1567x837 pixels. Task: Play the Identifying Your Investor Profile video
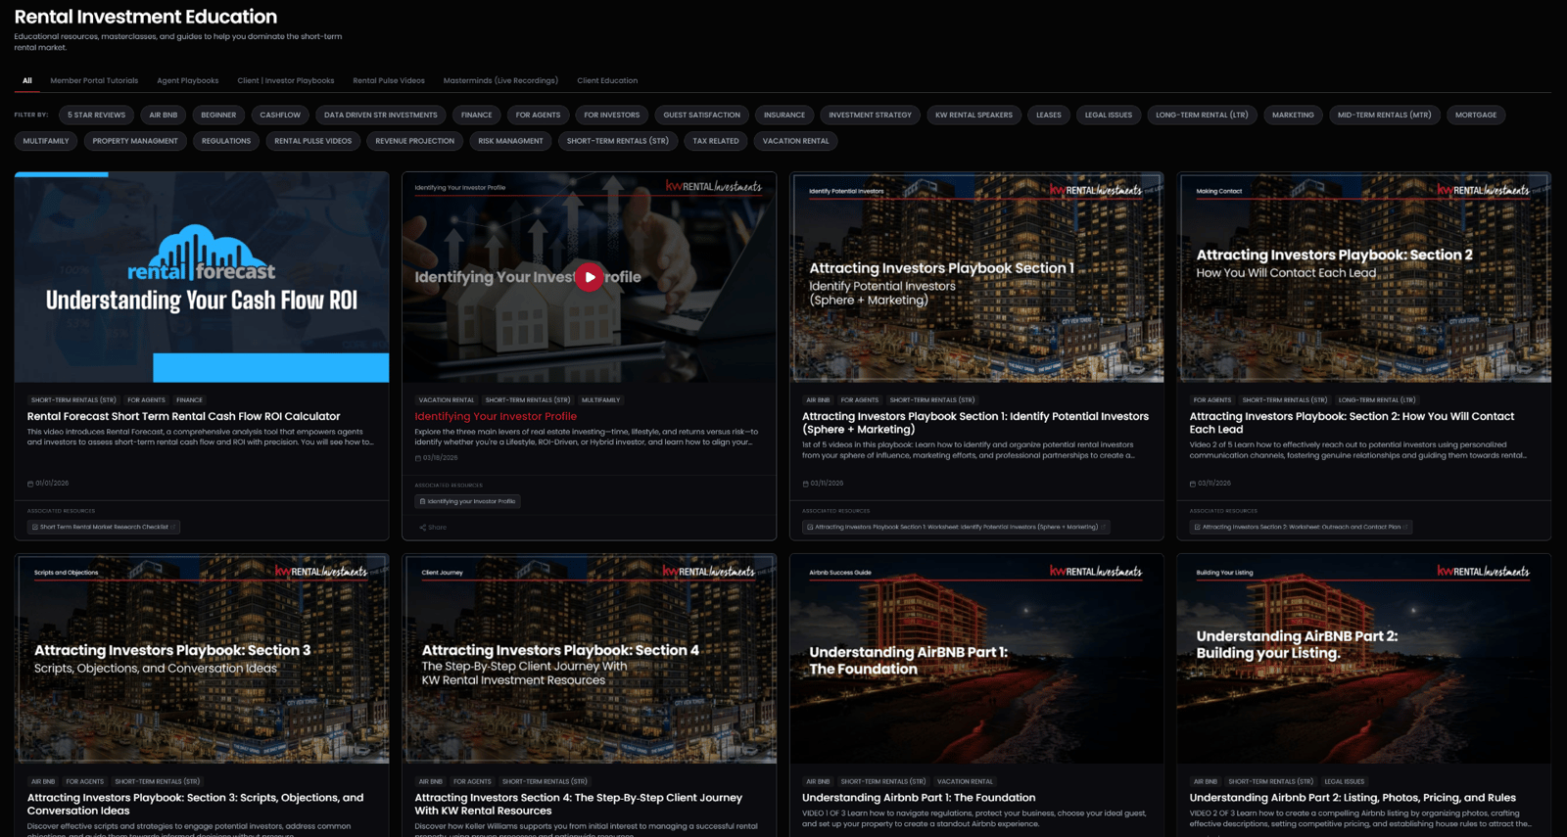(x=589, y=277)
